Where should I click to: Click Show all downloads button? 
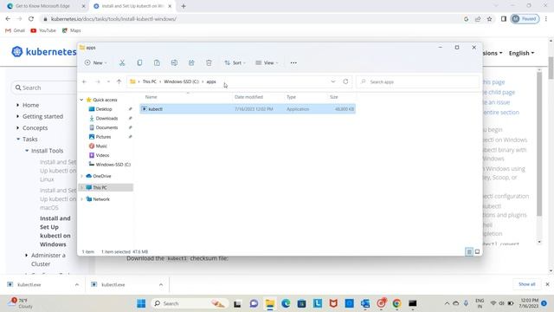(x=526, y=284)
